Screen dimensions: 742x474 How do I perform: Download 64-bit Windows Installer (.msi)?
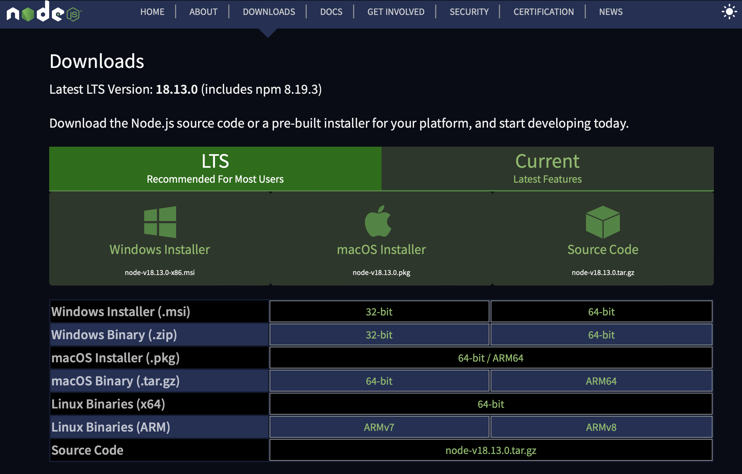[601, 312]
